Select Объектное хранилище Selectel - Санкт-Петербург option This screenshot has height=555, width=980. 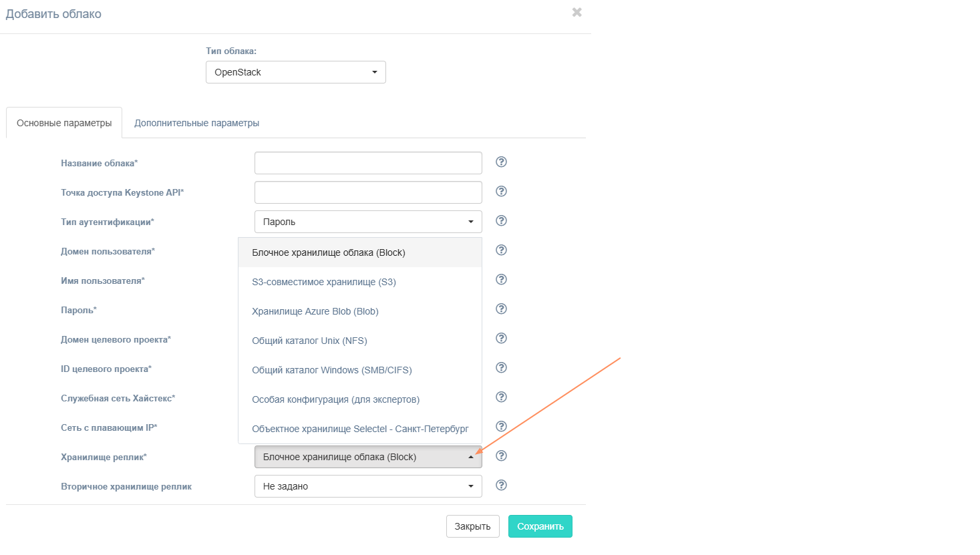point(360,429)
